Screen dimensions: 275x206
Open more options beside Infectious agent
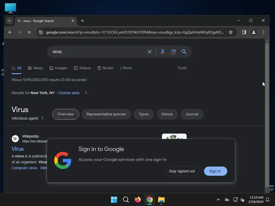[42, 118]
